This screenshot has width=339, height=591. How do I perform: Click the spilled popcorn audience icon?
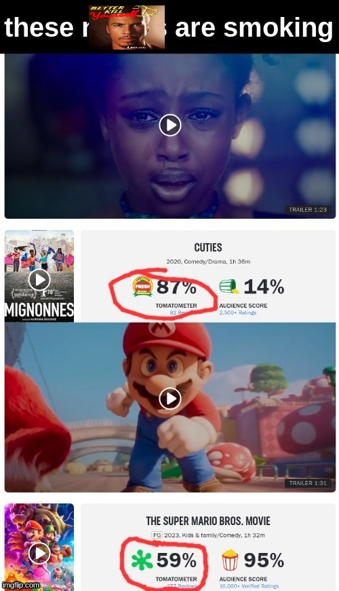[229, 287]
